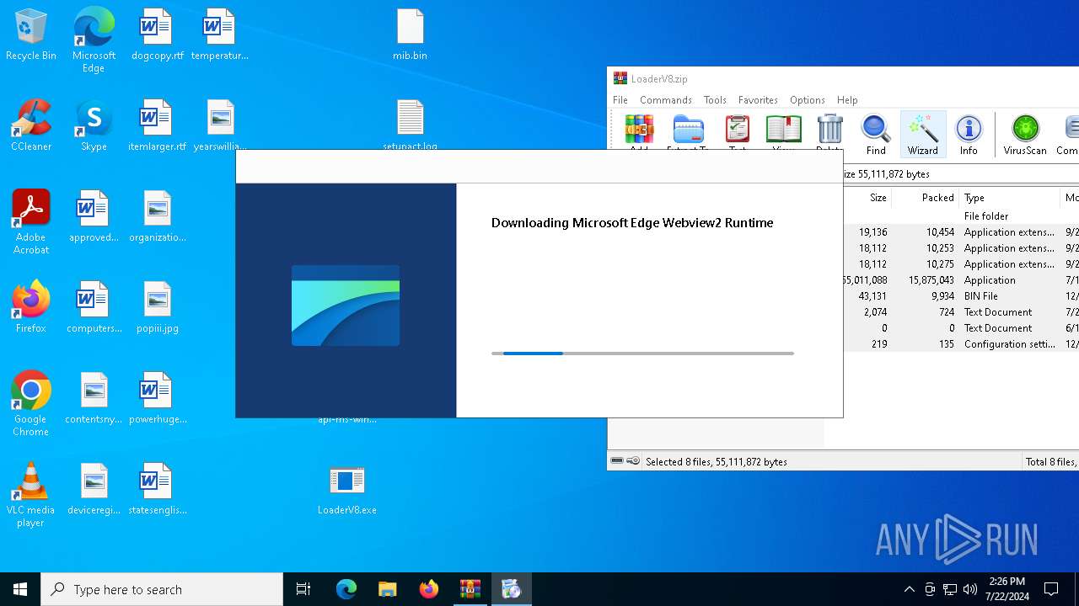Screen dimensions: 1079x606
Task: Open Edge from the taskbar
Action: 346,589
